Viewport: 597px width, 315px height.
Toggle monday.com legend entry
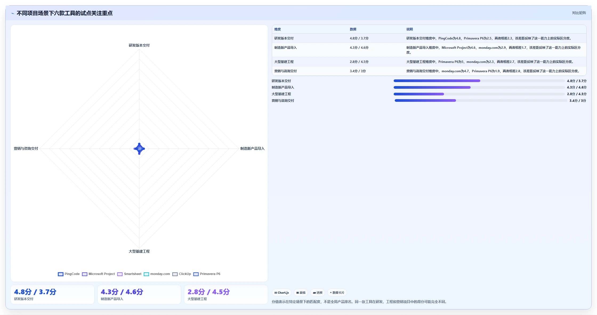coord(157,274)
